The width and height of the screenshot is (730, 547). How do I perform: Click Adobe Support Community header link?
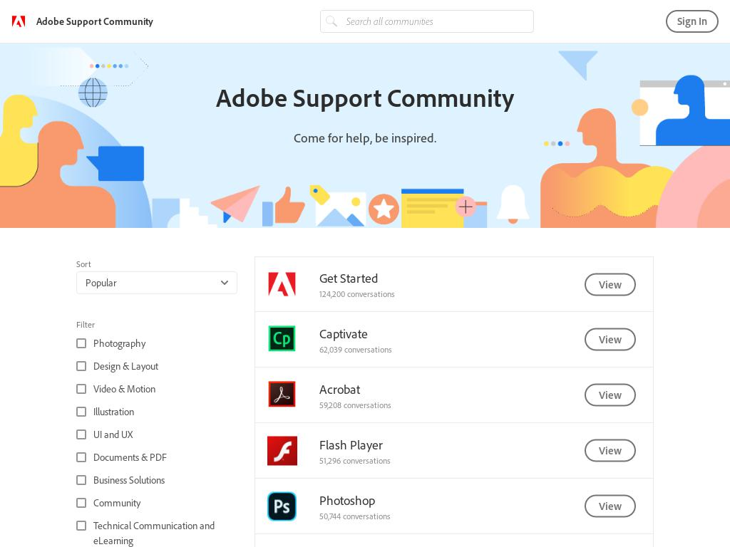pos(95,21)
